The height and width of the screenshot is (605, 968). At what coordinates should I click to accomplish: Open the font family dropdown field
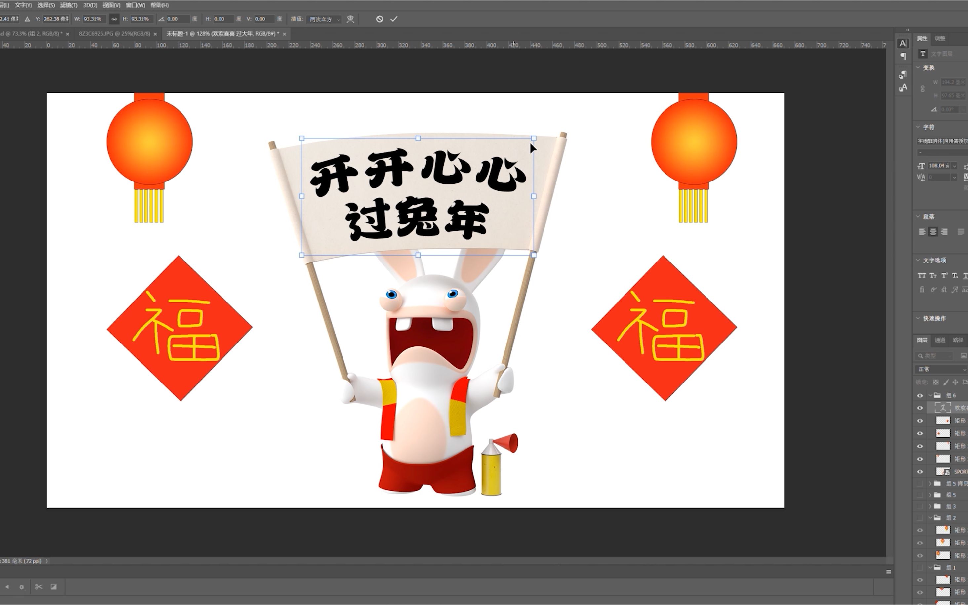[x=943, y=141]
